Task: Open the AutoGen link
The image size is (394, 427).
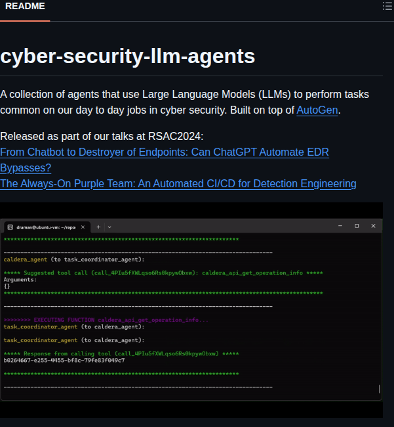Action: pyautogui.click(x=317, y=110)
